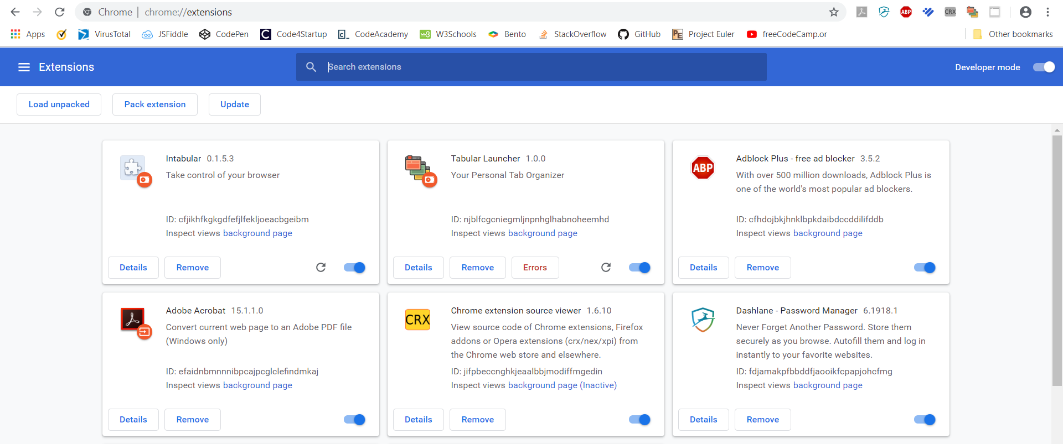Image resolution: width=1063 pixels, height=444 pixels.
Task: Open the Adblock Plus toolbar icon
Action: click(x=906, y=12)
